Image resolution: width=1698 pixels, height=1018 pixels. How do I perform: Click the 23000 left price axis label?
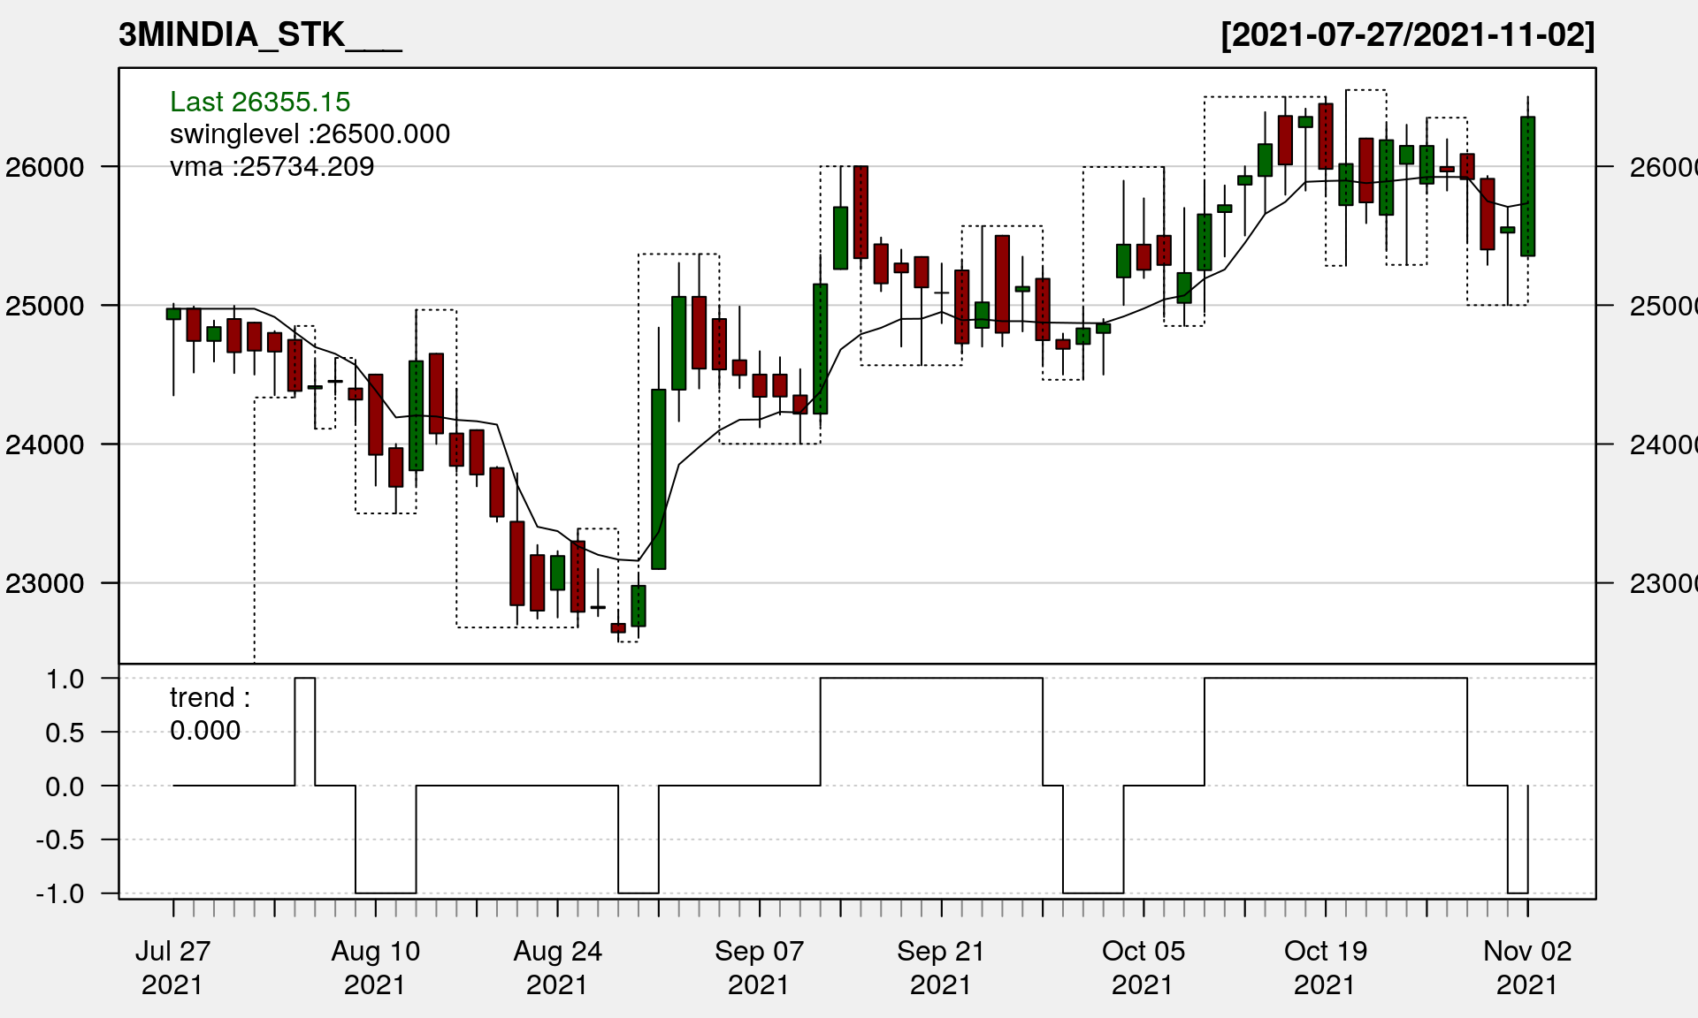(44, 583)
